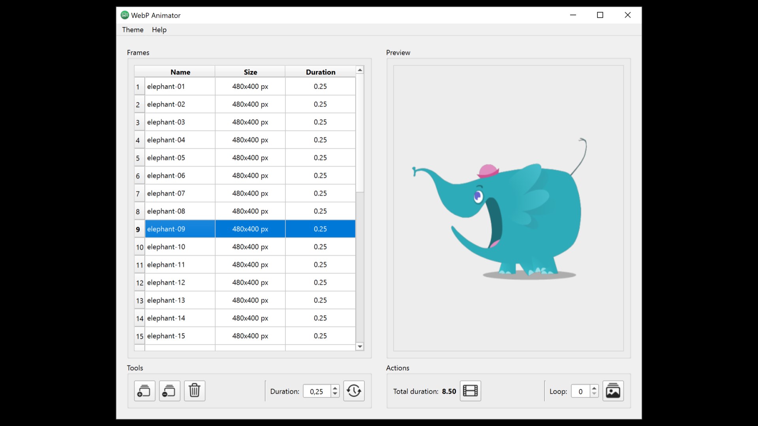Increase Loop count with the up arrow
The width and height of the screenshot is (758, 426).
click(x=594, y=388)
